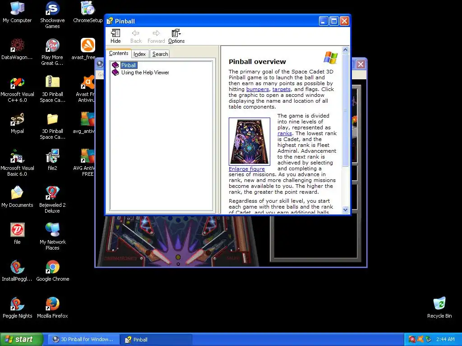
Task: Select the 3D Pinball Space Cadet zip icon
Action: (x=52, y=89)
